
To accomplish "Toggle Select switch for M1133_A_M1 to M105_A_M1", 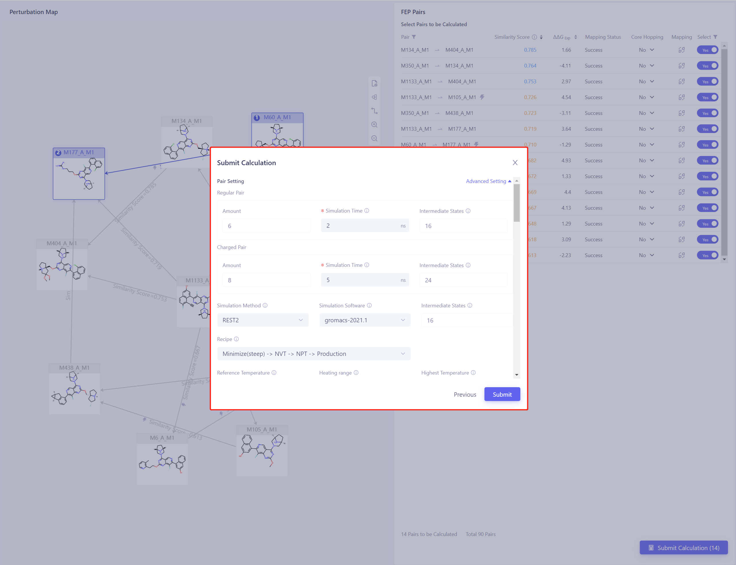I will 707,97.
